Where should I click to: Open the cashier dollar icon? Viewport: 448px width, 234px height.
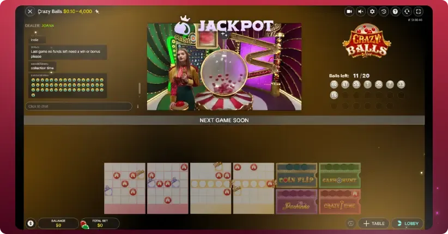point(31,224)
